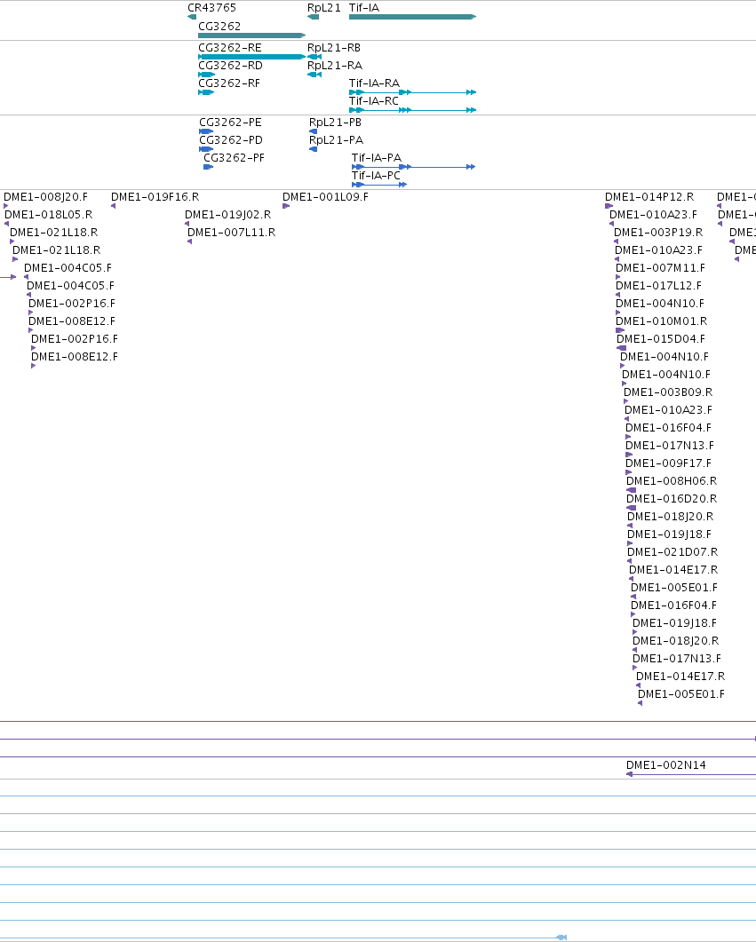Click the CG3262-PF protein label
756x942 pixels.
[x=234, y=157]
